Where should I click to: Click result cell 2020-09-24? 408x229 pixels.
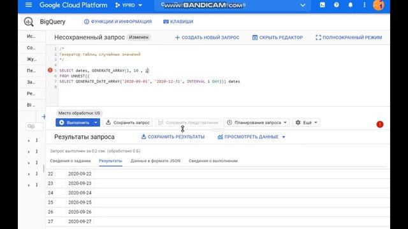[80, 193]
